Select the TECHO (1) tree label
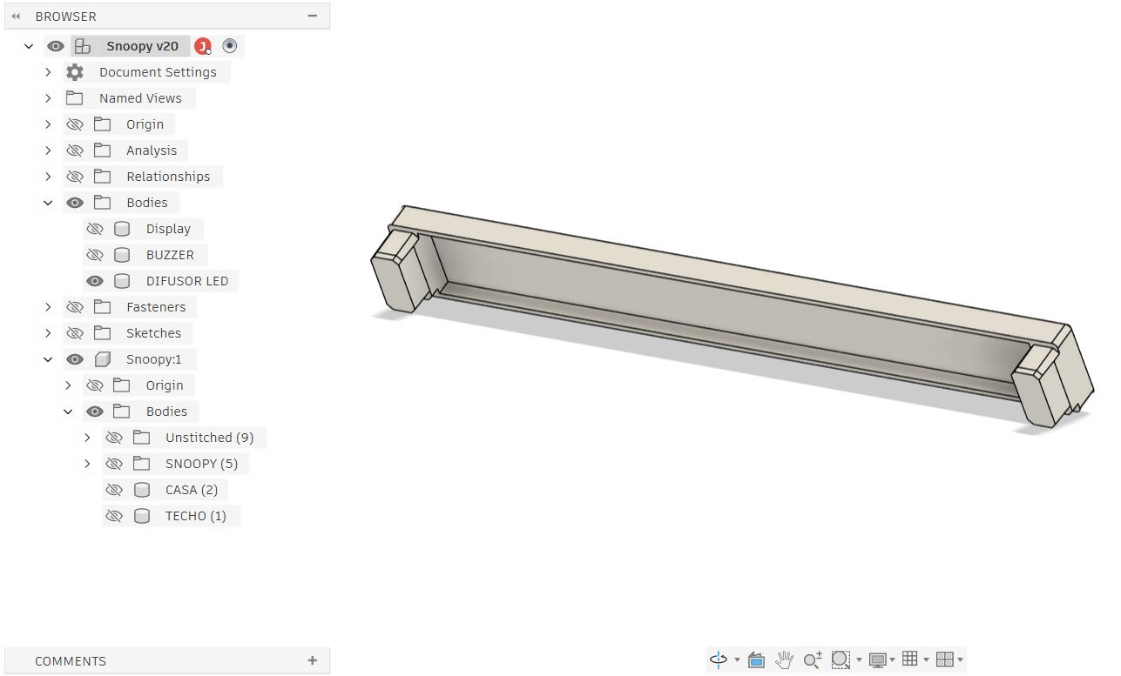The image size is (1121, 676). click(x=196, y=516)
